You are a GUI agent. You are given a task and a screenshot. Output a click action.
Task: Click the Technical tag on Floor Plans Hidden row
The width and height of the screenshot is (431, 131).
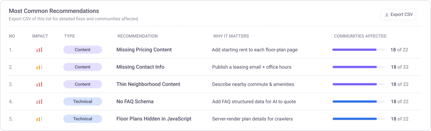pyautogui.click(x=83, y=119)
